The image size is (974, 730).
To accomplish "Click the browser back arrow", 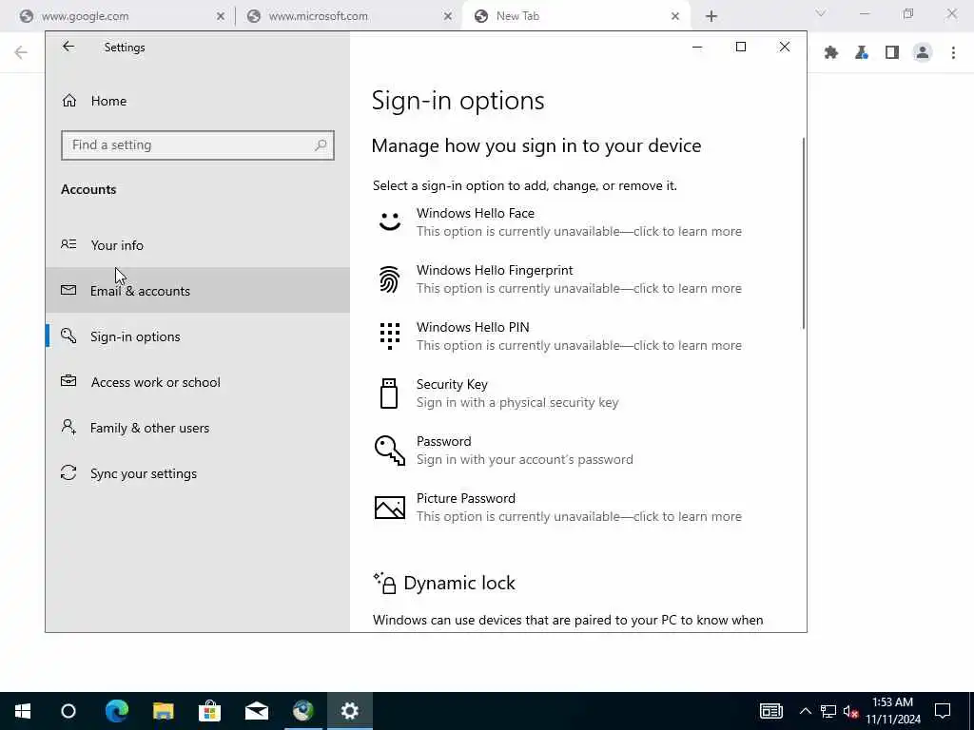I will 21,52.
